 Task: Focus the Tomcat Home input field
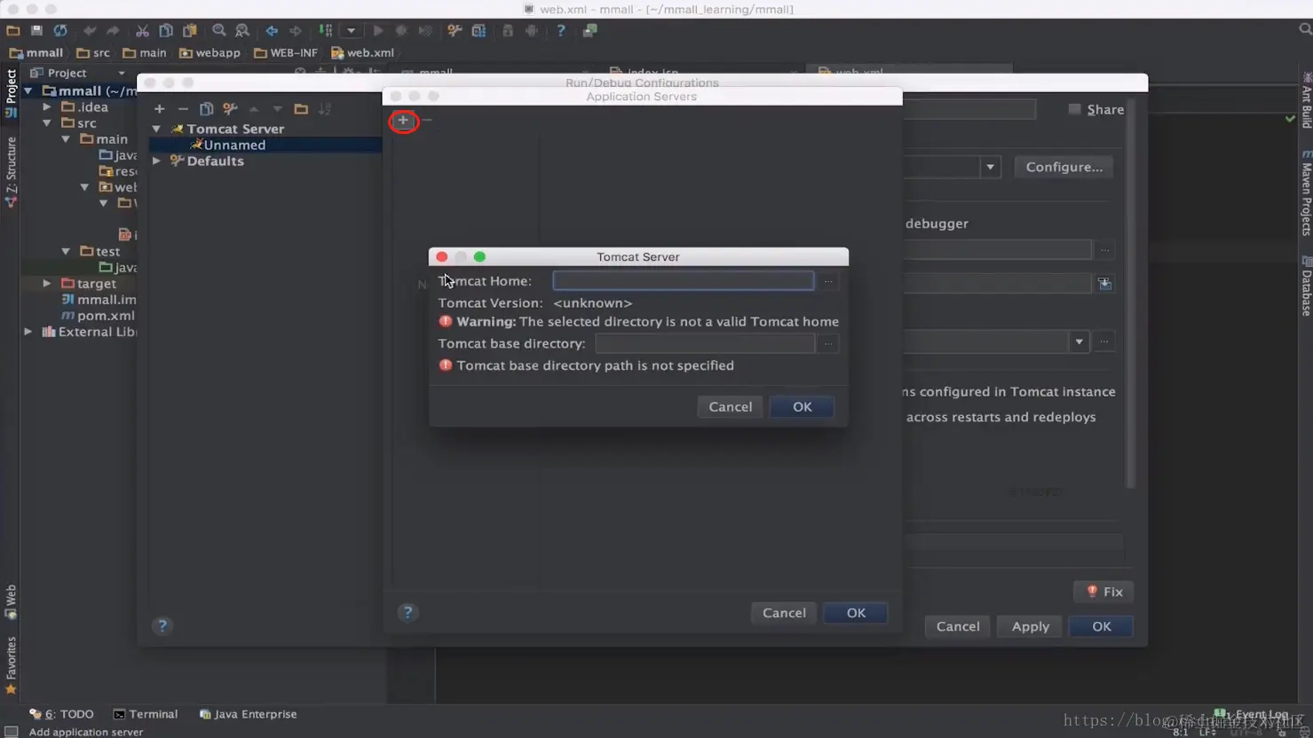[x=683, y=280]
